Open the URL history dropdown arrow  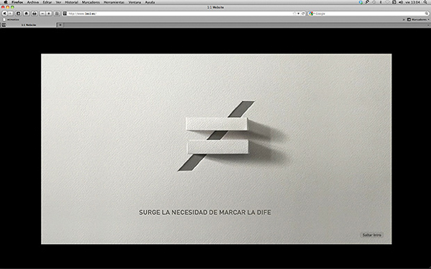click(x=299, y=14)
